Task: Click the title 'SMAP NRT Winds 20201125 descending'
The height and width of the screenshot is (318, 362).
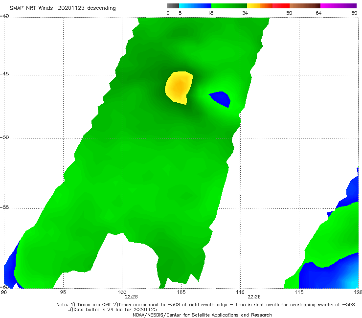Action: 63,8
